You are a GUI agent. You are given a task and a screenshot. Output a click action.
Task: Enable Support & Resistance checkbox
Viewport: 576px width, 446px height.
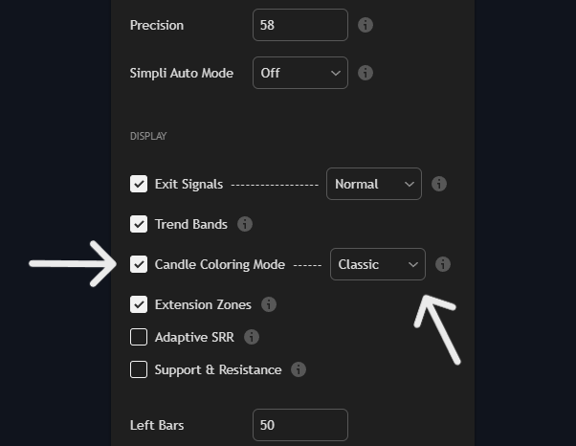(x=139, y=369)
